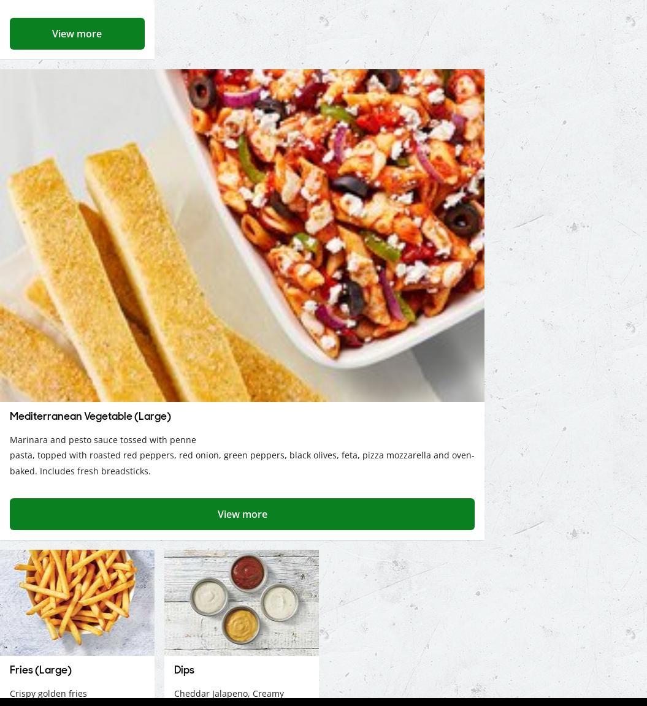Click the white card area beside Mediterranean title

click(x=324, y=416)
